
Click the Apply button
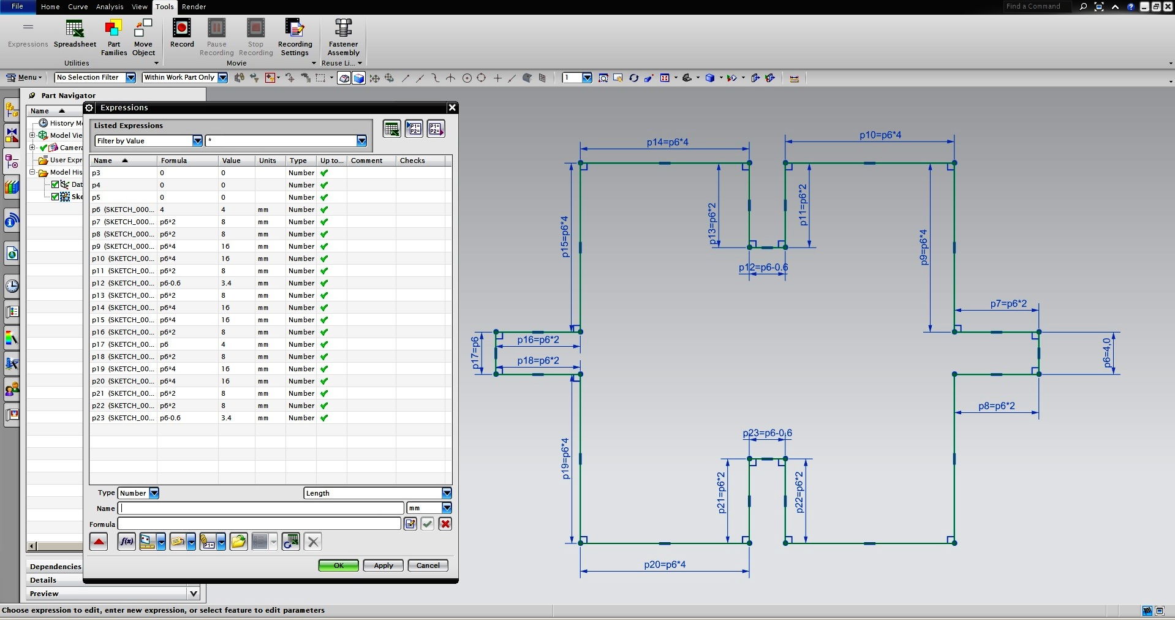pyautogui.click(x=383, y=565)
